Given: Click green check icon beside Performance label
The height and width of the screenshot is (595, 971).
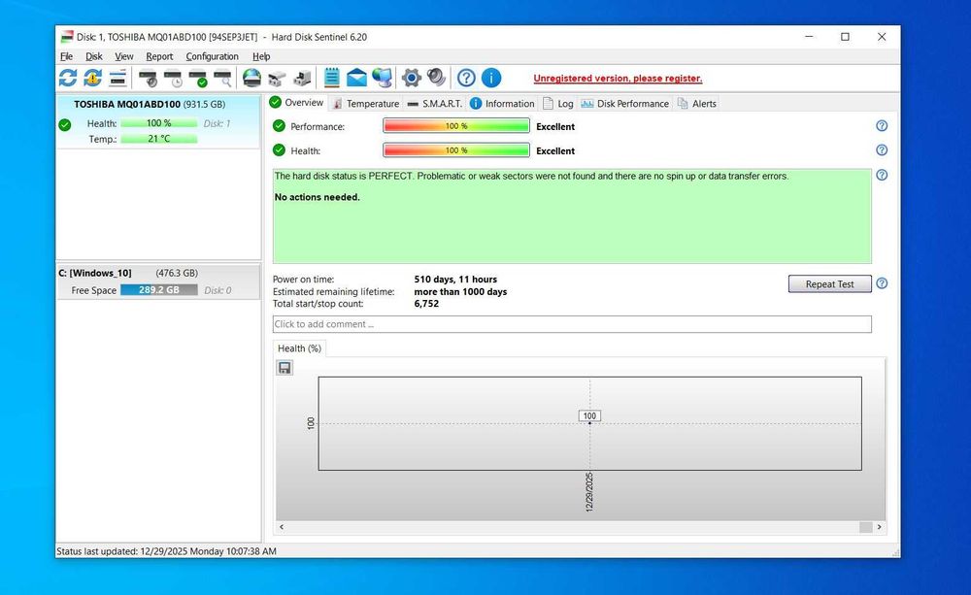Looking at the screenshot, I should pyautogui.click(x=279, y=125).
